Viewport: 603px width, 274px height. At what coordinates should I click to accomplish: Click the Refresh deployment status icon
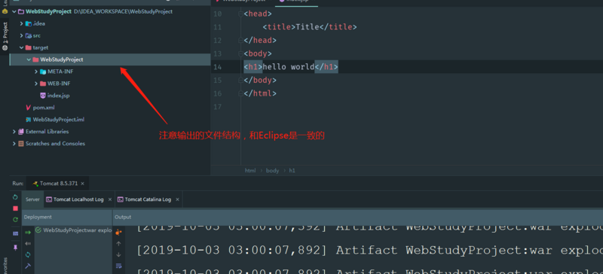tap(28, 254)
